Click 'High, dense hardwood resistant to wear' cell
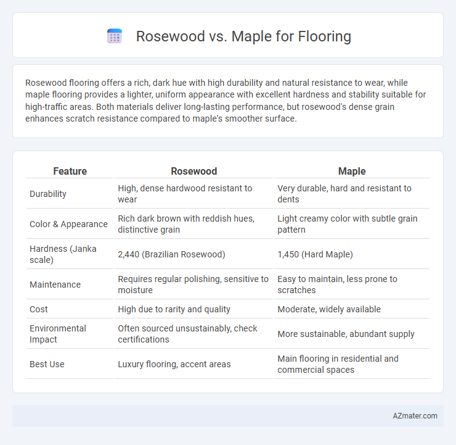456x445 pixels. tap(185, 194)
